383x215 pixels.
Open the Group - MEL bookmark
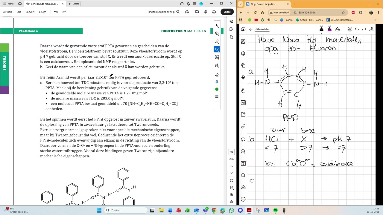point(309,20)
